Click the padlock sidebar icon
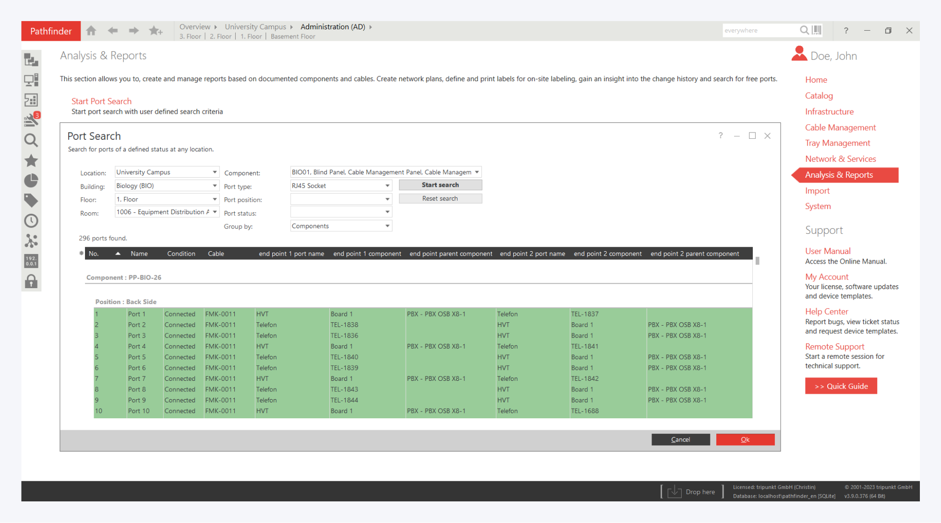The image size is (941, 523). point(31,281)
